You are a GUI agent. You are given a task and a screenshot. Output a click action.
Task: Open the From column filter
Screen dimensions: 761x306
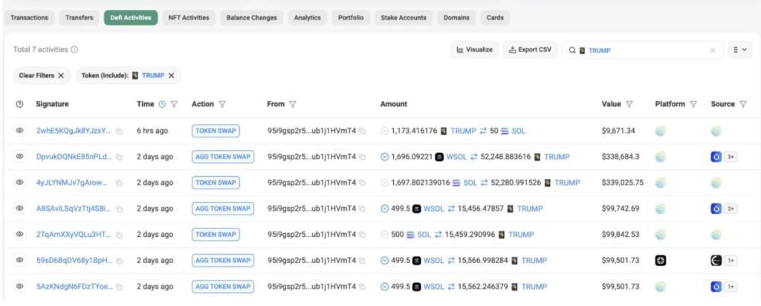click(293, 104)
